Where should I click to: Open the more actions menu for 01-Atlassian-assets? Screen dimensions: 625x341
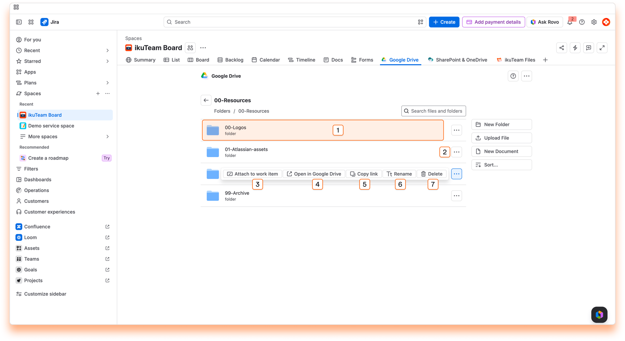[457, 152]
